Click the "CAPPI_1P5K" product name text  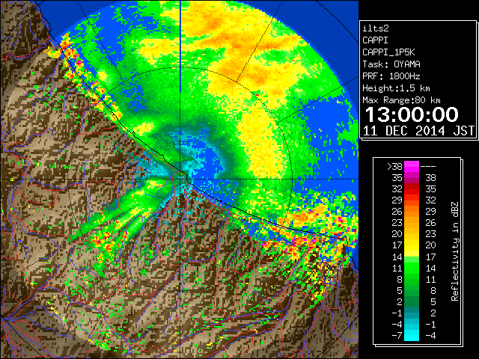tap(388, 52)
